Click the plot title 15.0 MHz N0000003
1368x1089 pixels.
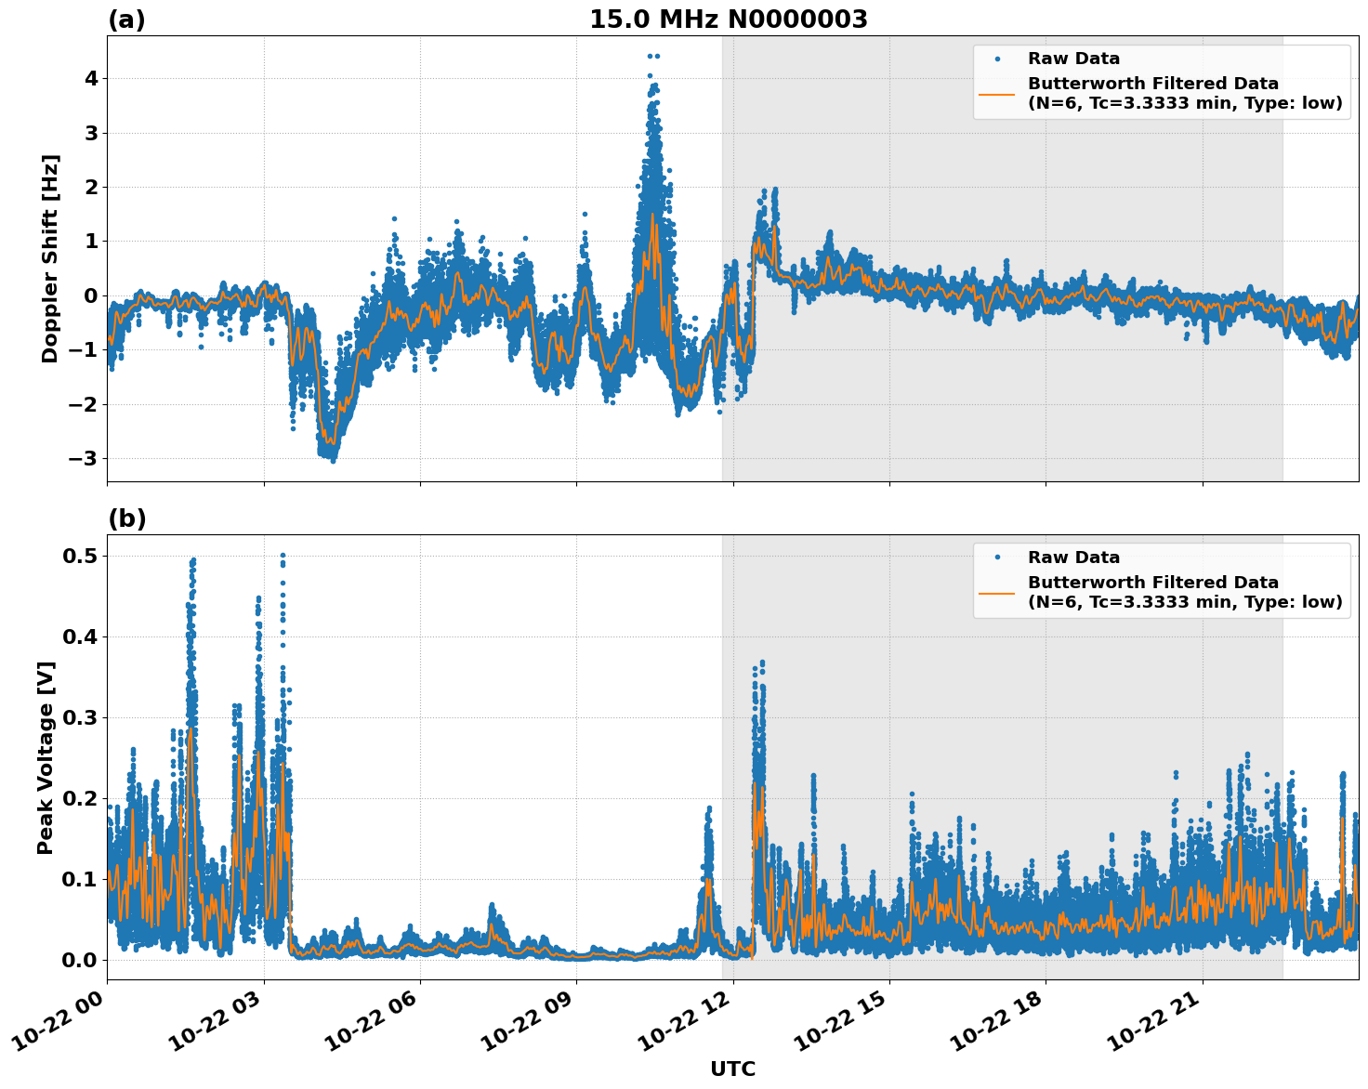coord(729,17)
